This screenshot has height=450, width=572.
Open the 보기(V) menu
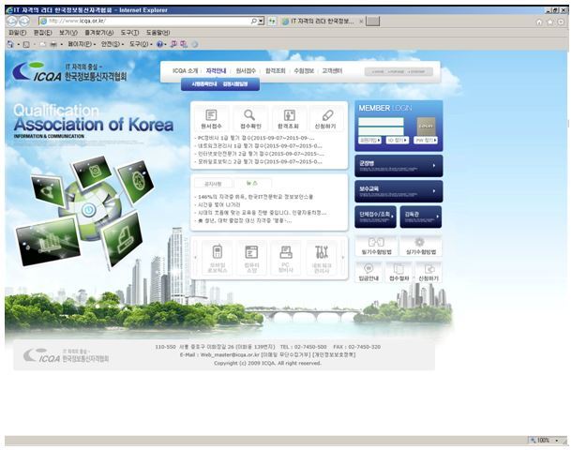tap(68, 33)
